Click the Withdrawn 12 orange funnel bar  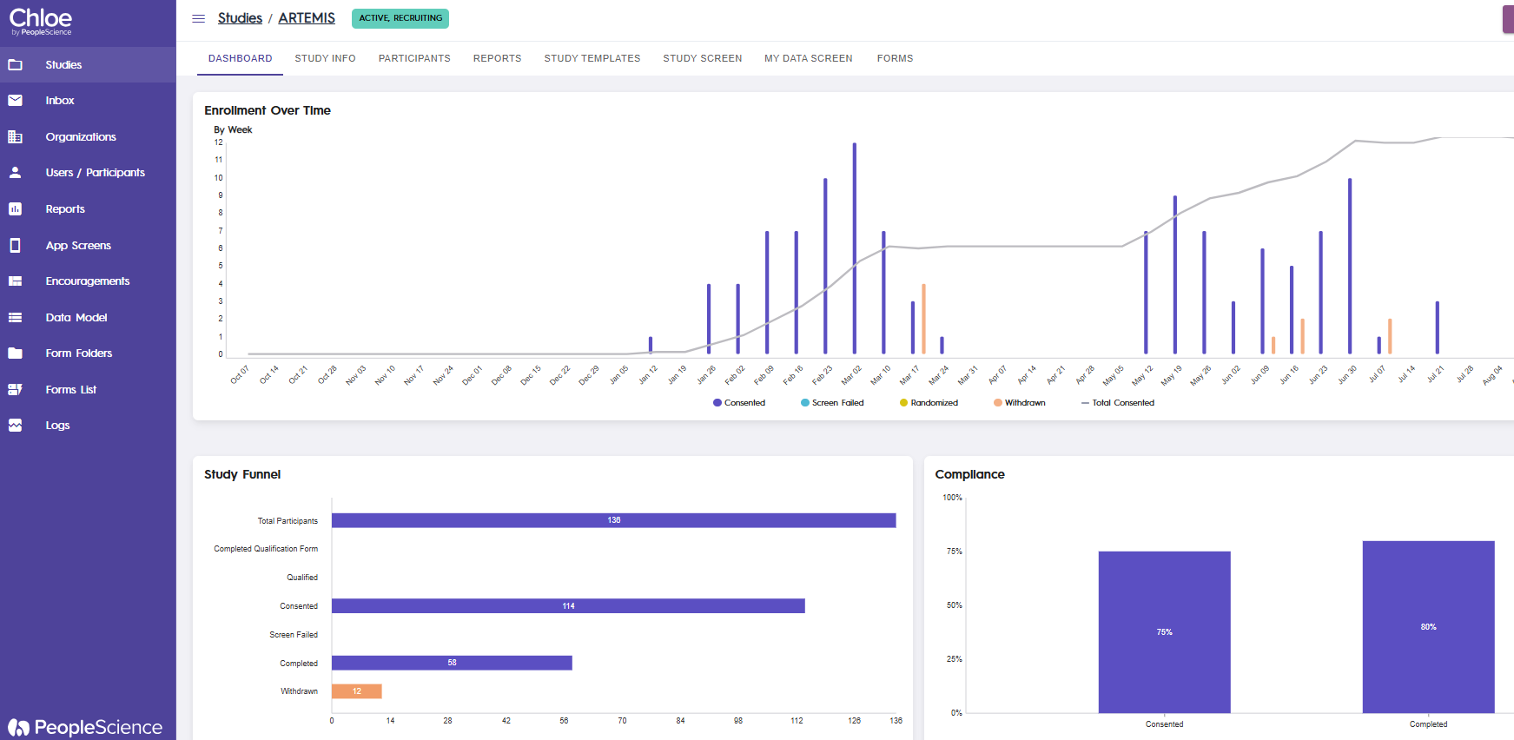pos(356,691)
